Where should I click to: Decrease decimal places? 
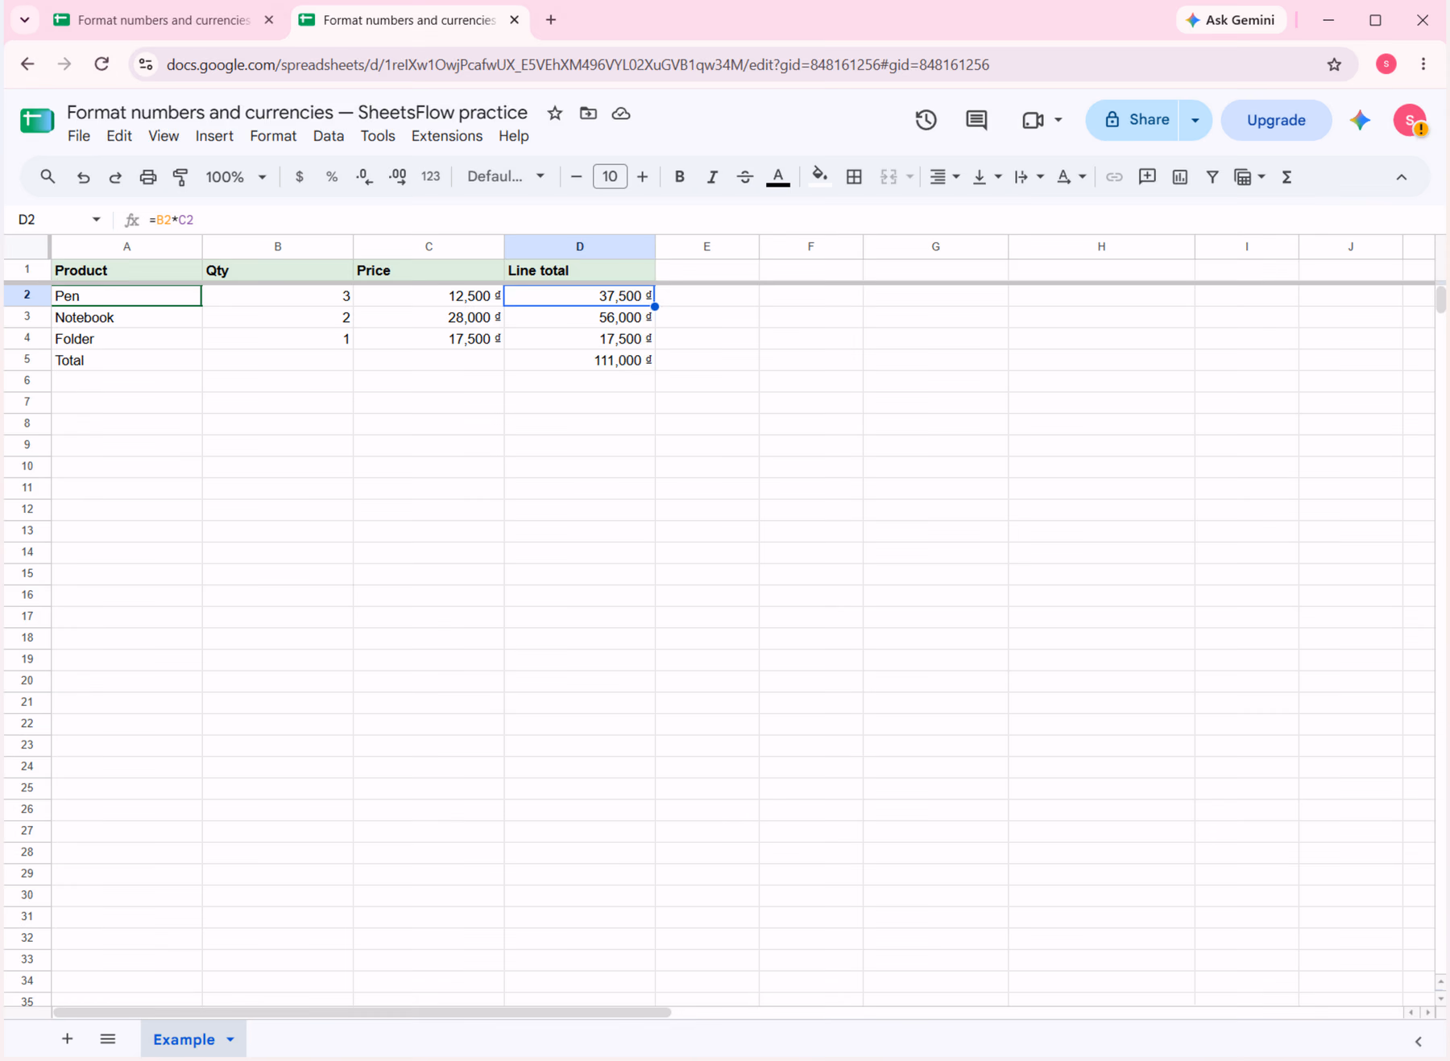364,177
